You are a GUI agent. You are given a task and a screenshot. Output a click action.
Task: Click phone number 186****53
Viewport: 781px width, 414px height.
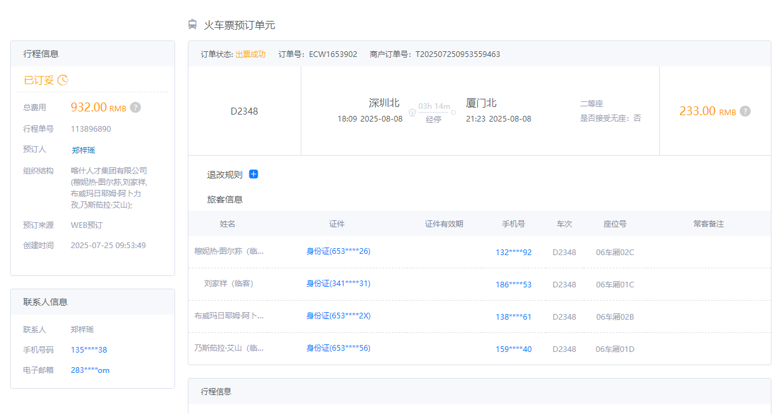513,285
